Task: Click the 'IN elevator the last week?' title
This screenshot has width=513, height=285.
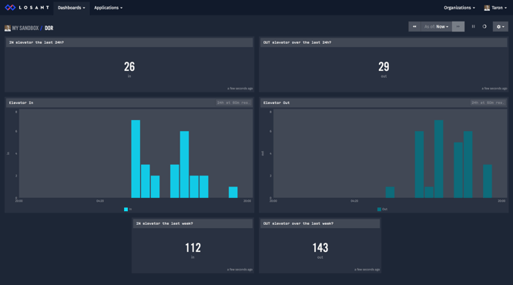Action: 164,223
